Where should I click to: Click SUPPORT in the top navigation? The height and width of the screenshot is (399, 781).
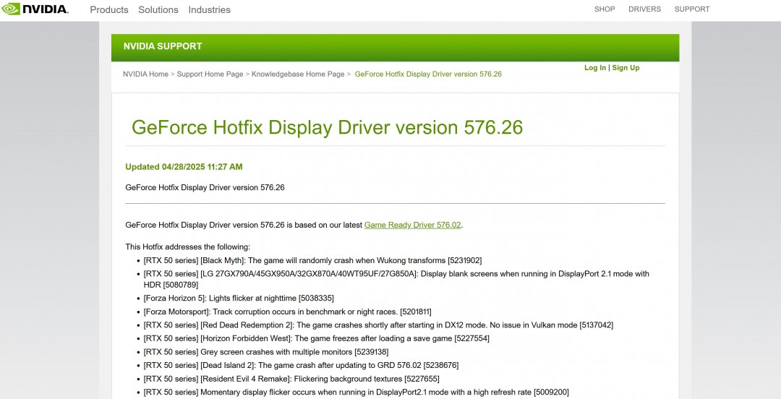[x=691, y=9]
